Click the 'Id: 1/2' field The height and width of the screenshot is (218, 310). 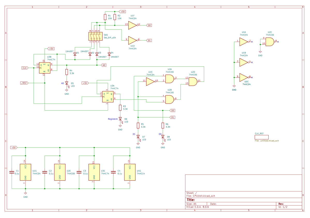283,207
